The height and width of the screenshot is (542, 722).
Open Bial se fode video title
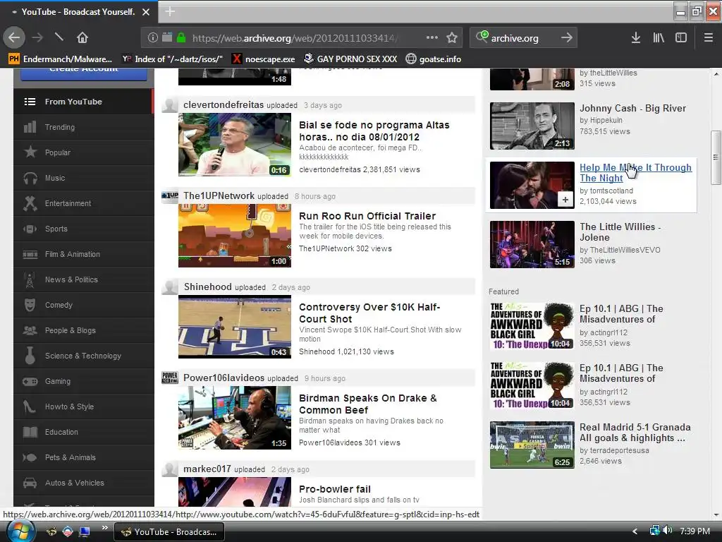(374, 131)
